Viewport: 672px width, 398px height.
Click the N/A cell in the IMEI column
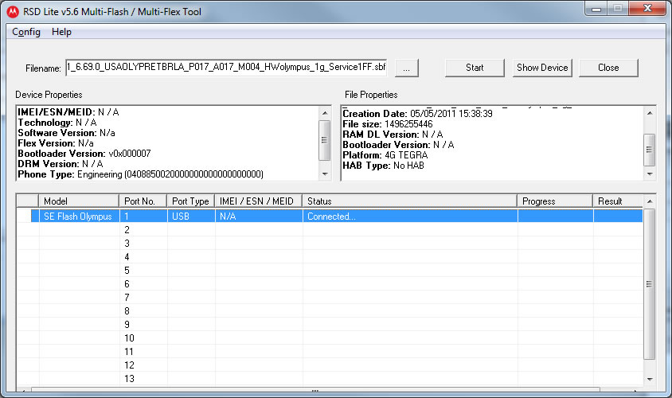point(259,217)
